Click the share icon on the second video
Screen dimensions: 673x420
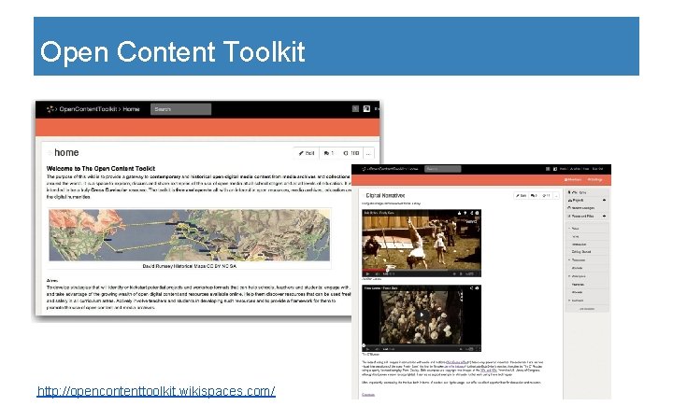pyautogui.click(x=471, y=288)
